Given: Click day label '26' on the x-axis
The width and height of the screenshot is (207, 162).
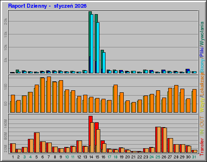Looking at the screenshot, I should (x=164, y=157).
